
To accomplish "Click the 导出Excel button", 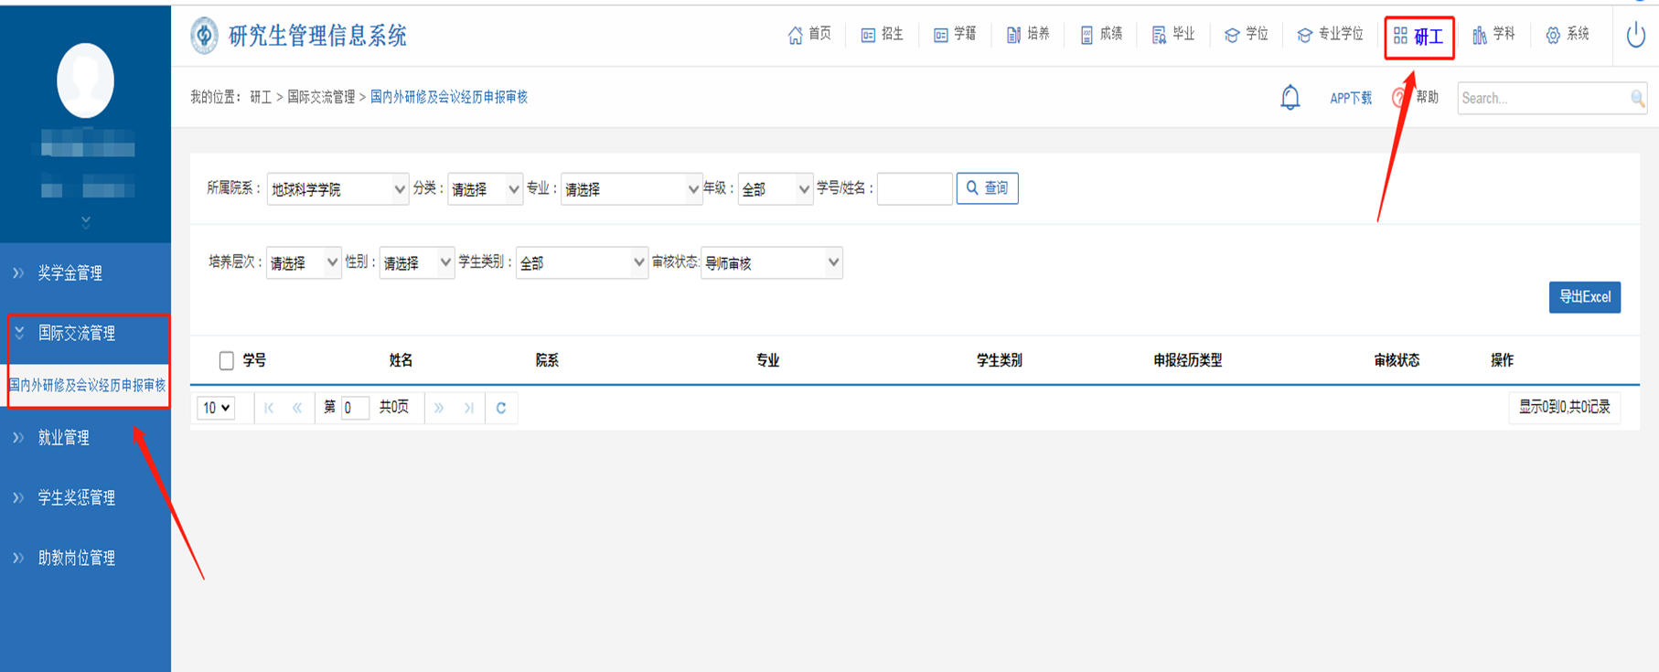I will pyautogui.click(x=1584, y=297).
